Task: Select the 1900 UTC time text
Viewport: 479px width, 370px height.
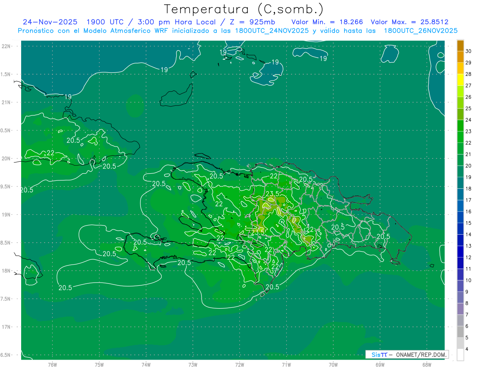Action: 101,22
